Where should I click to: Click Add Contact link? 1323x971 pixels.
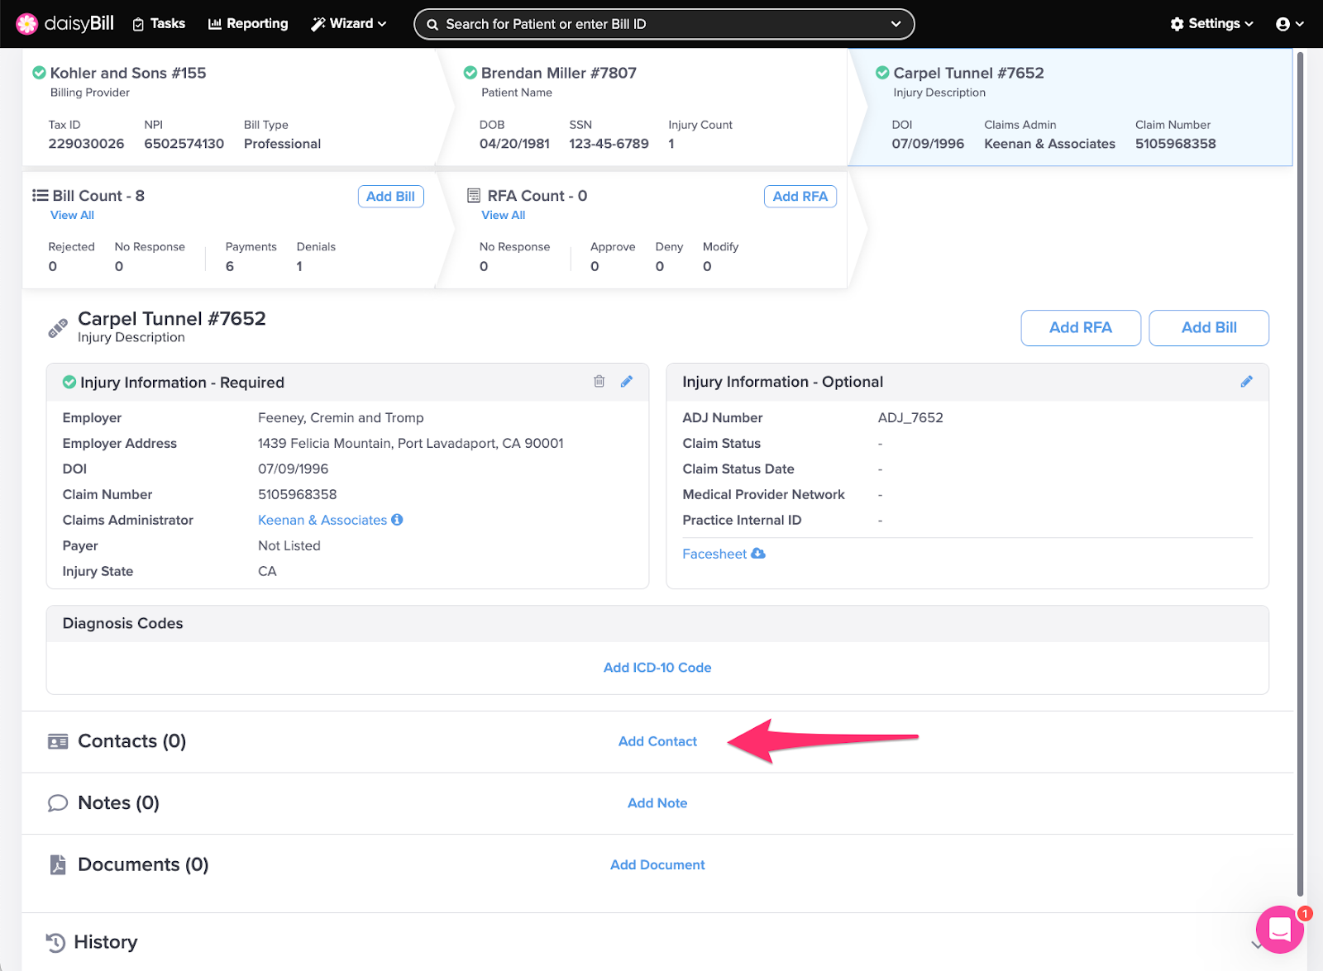tap(657, 741)
